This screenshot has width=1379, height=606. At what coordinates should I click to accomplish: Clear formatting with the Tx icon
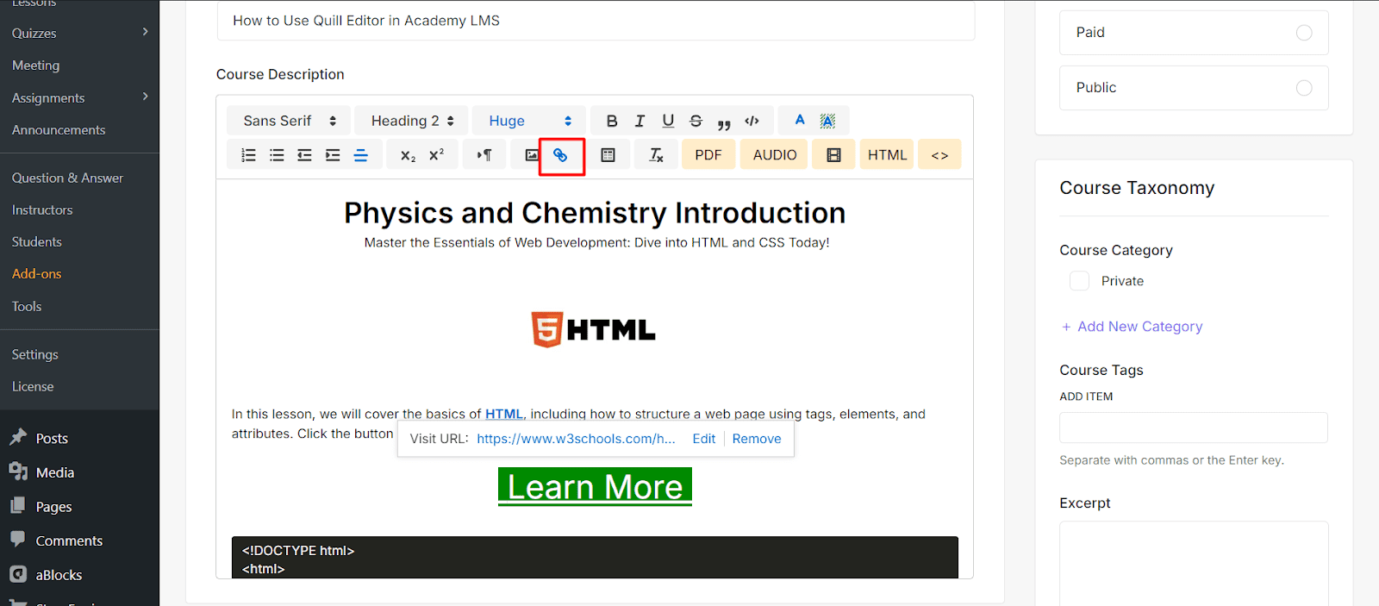pyautogui.click(x=656, y=154)
